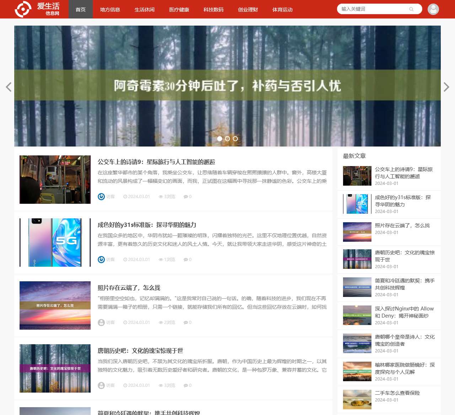Open sidebar link 照片存在云端了，怎么找
This screenshot has width=455, height=415.
402,225
